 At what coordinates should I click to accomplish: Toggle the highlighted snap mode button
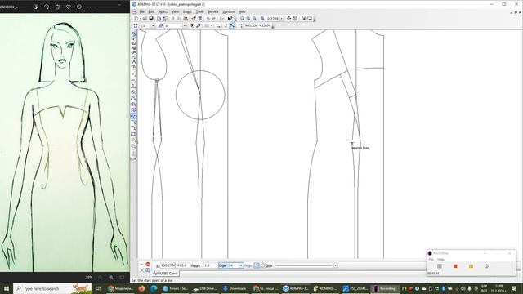(232, 25)
